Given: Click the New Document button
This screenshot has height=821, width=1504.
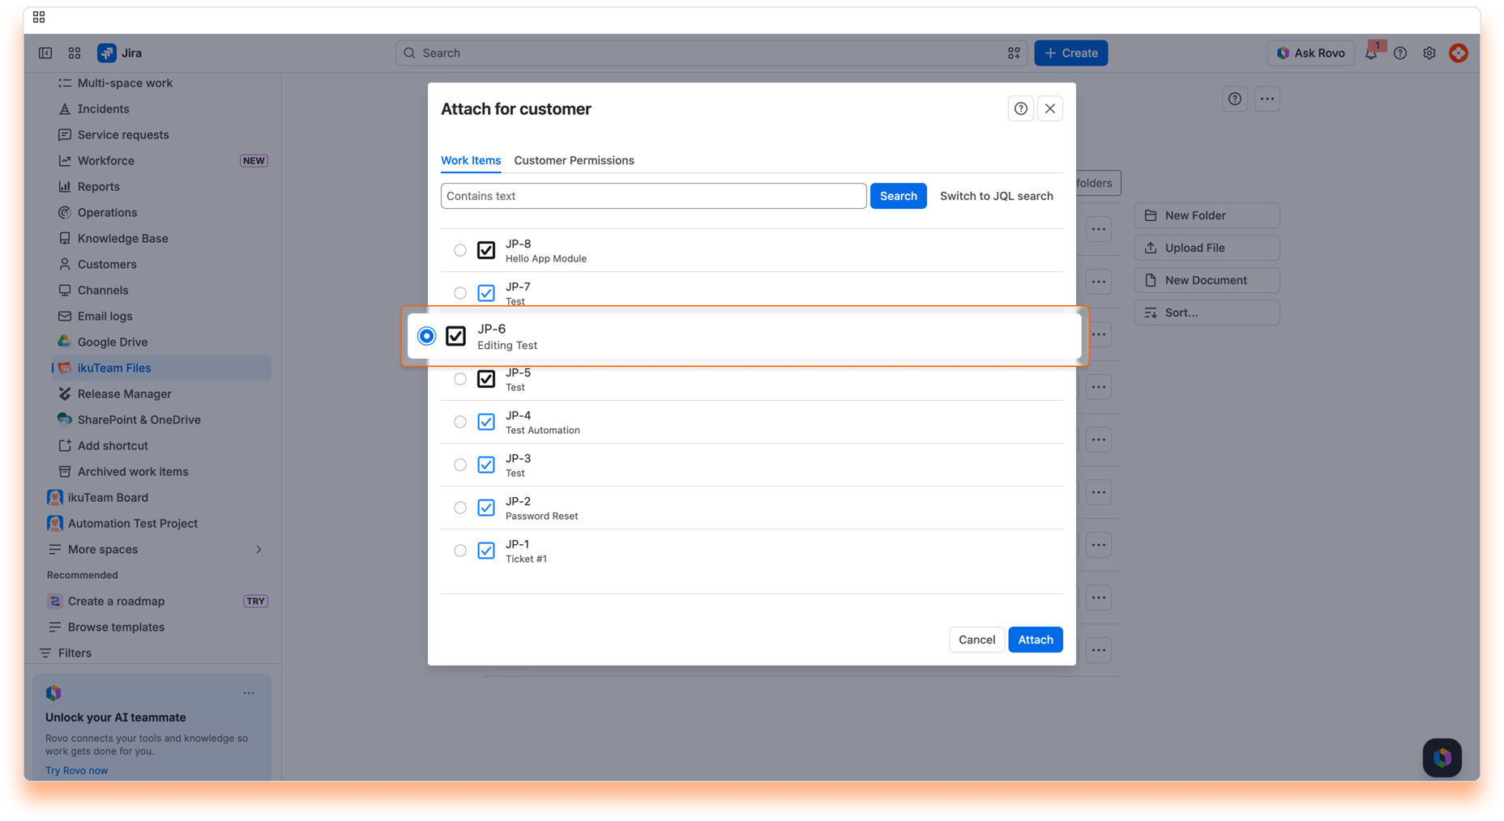Looking at the screenshot, I should click(x=1207, y=280).
